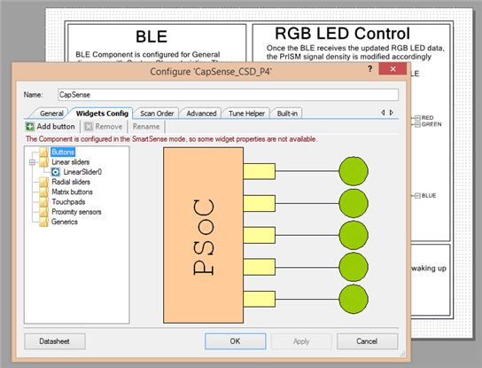Click the Radial sliders folder icon
Image resolution: width=482 pixels, height=368 pixels.
click(x=43, y=182)
